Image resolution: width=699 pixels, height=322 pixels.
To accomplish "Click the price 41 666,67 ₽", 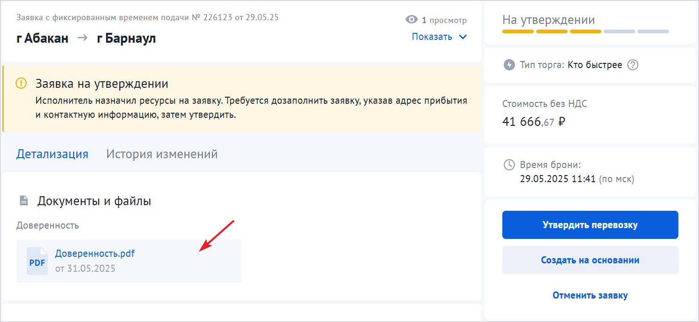I will [534, 122].
